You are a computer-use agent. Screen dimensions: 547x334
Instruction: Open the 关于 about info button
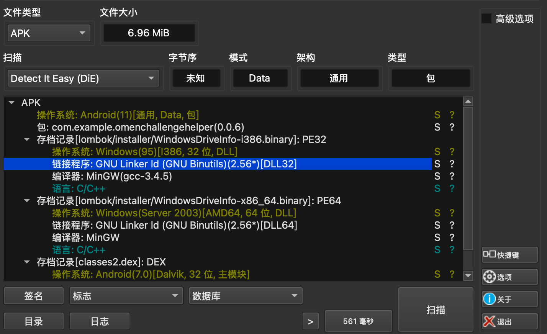[509, 299]
